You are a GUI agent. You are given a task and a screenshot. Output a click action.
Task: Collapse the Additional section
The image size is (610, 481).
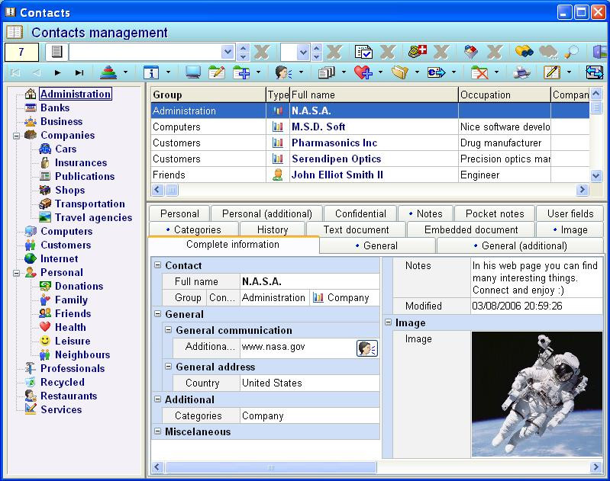coord(157,399)
